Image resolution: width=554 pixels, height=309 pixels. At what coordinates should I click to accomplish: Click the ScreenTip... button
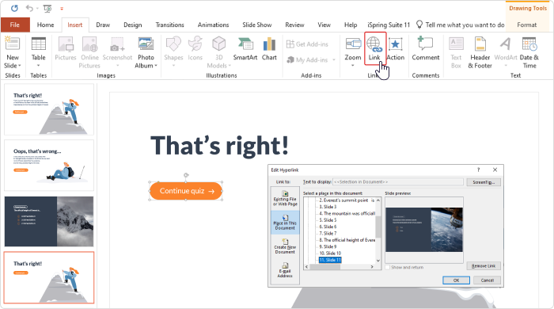pos(484,182)
